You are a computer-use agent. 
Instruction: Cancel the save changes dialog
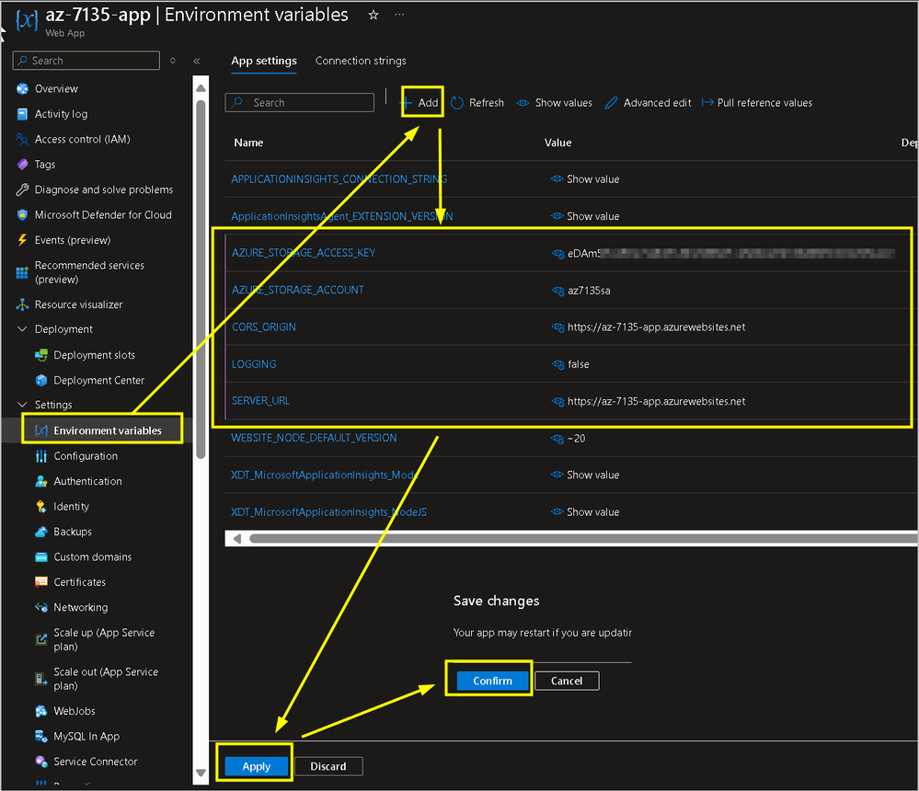(567, 681)
